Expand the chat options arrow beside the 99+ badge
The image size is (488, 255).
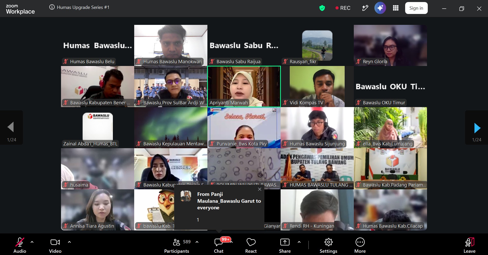[x=232, y=242]
